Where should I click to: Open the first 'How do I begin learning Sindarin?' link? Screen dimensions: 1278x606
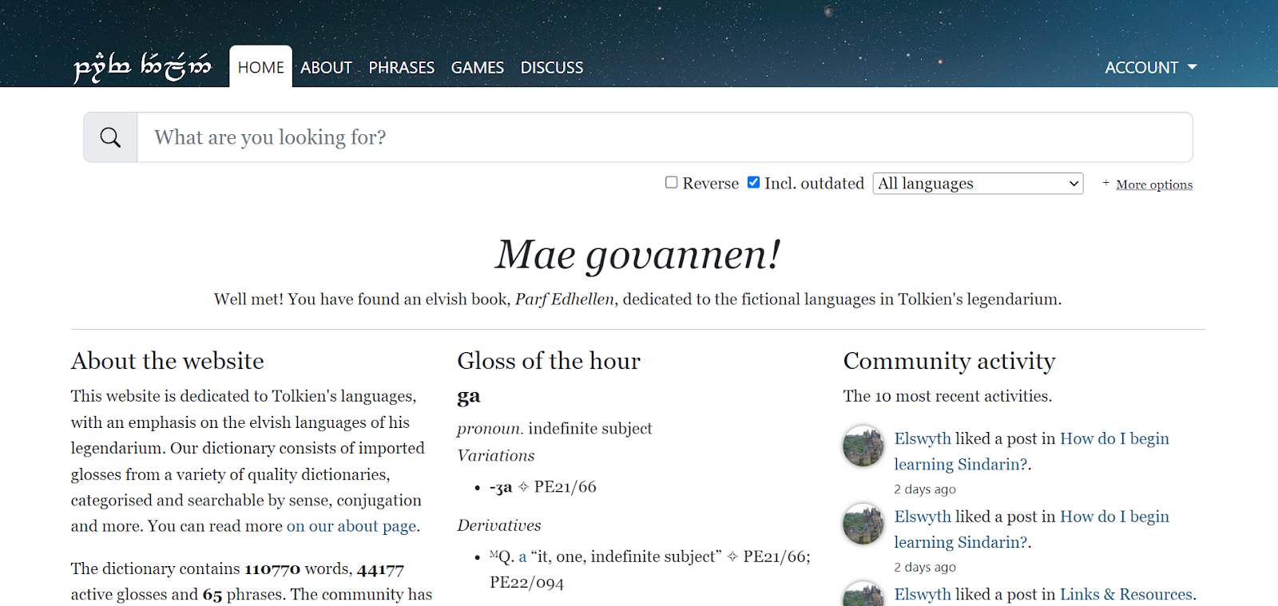1031,451
